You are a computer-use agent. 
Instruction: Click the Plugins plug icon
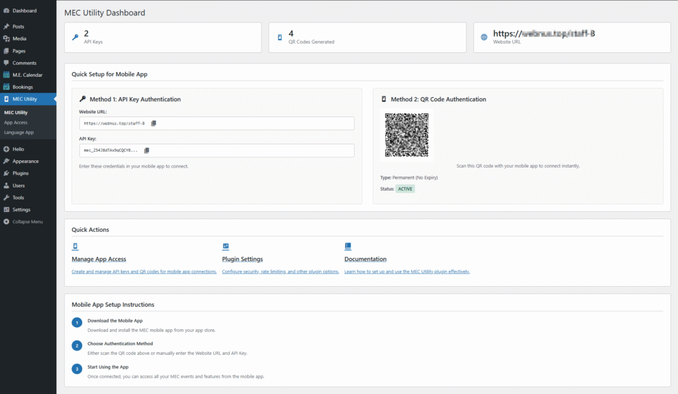[7, 173]
